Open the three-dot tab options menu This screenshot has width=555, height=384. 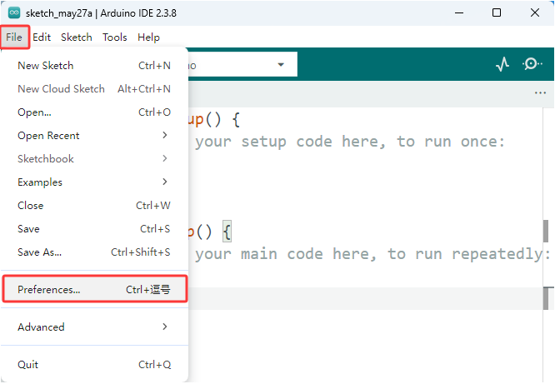(540, 93)
